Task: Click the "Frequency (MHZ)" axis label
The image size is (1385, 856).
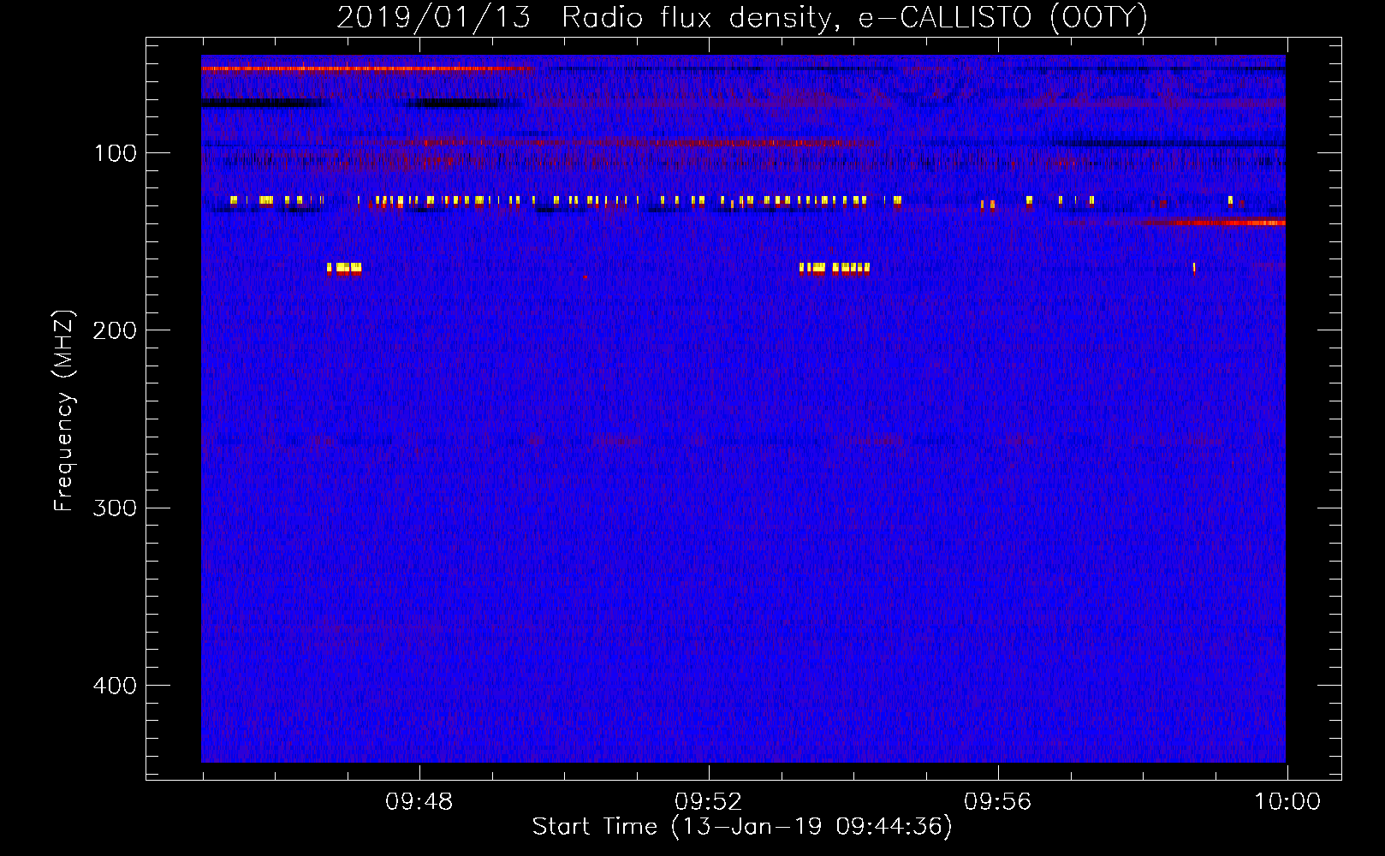Action: point(64,411)
